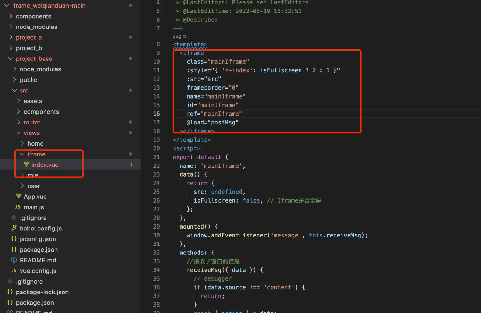Click the Vue icon beside index.vue
The height and width of the screenshot is (313, 481).
(x=26, y=165)
